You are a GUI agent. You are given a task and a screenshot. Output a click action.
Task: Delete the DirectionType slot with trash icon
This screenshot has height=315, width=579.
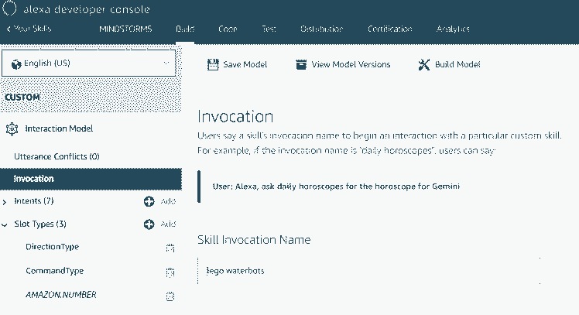(170, 248)
